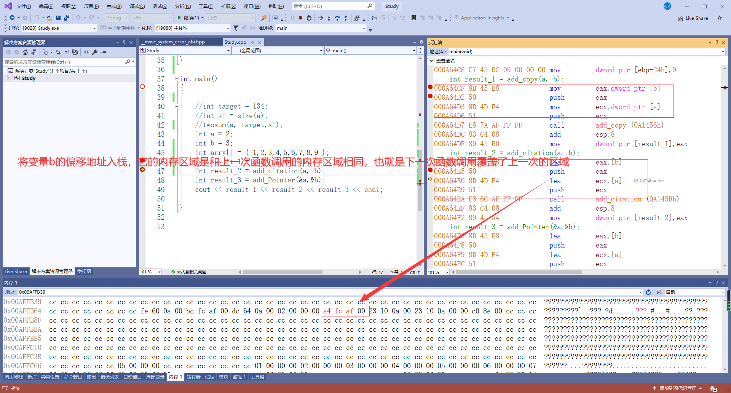
Task: Click the account avatar icon in title bar
Action: pyautogui.click(x=667, y=6)
